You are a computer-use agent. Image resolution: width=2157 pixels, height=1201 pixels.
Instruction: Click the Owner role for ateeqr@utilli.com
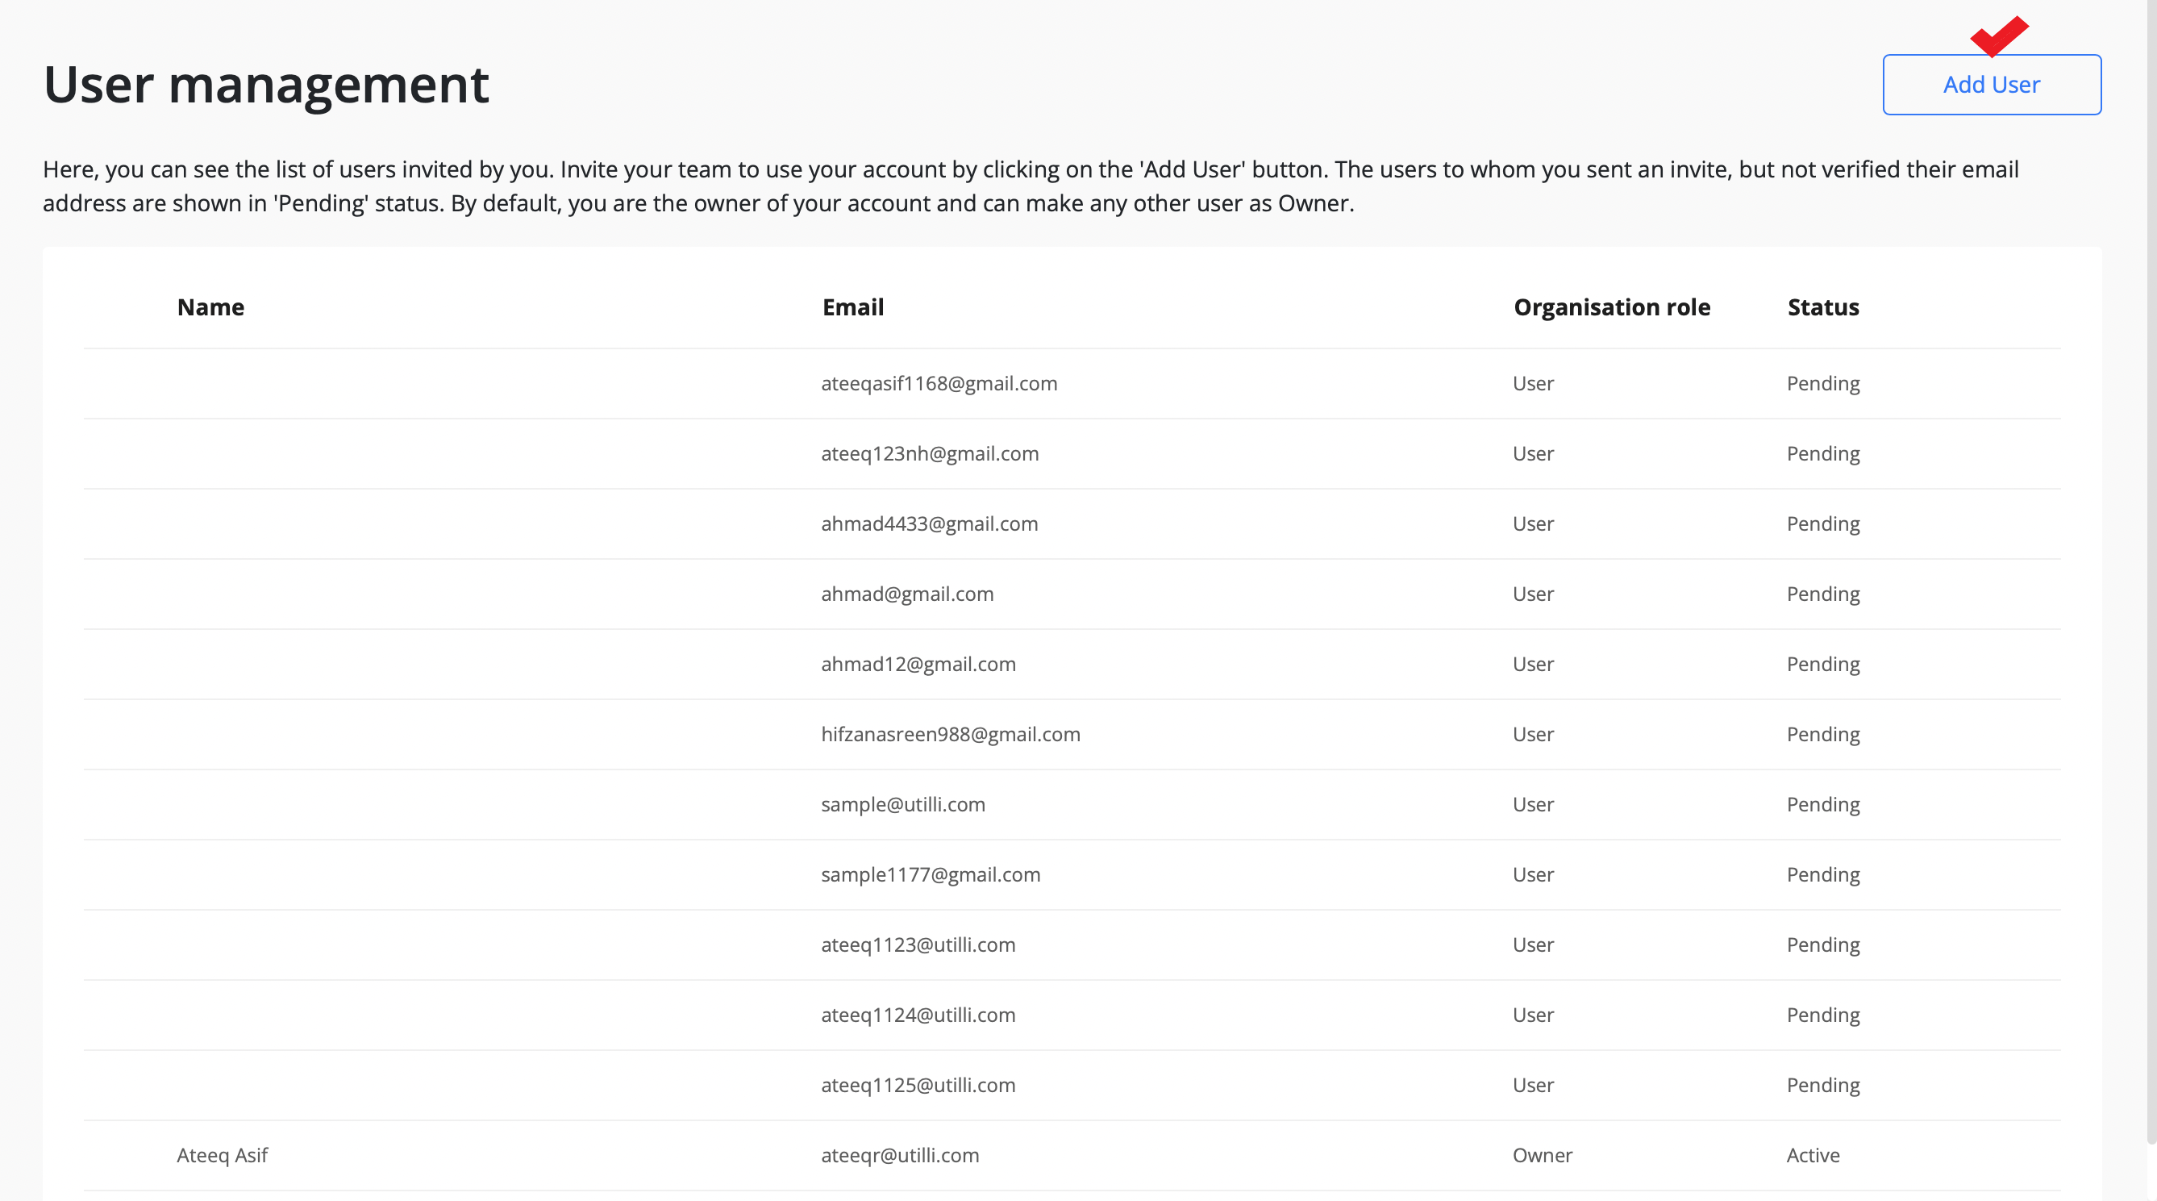point(1543,1156)
